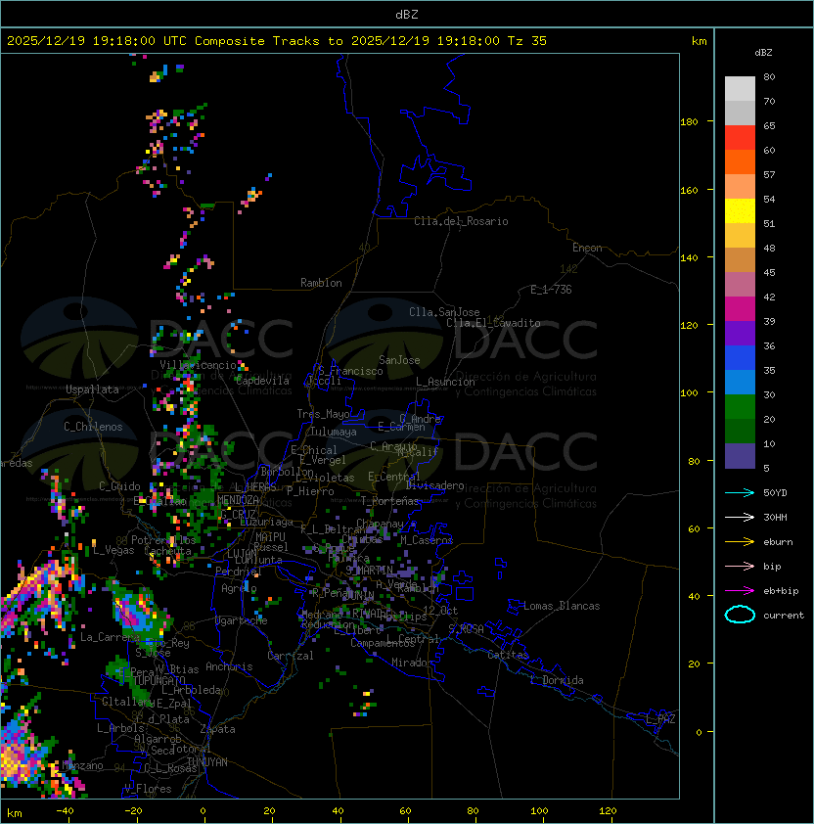
Task: Click the 'dBZ' title at top
Action: click(x=407, y=14)
